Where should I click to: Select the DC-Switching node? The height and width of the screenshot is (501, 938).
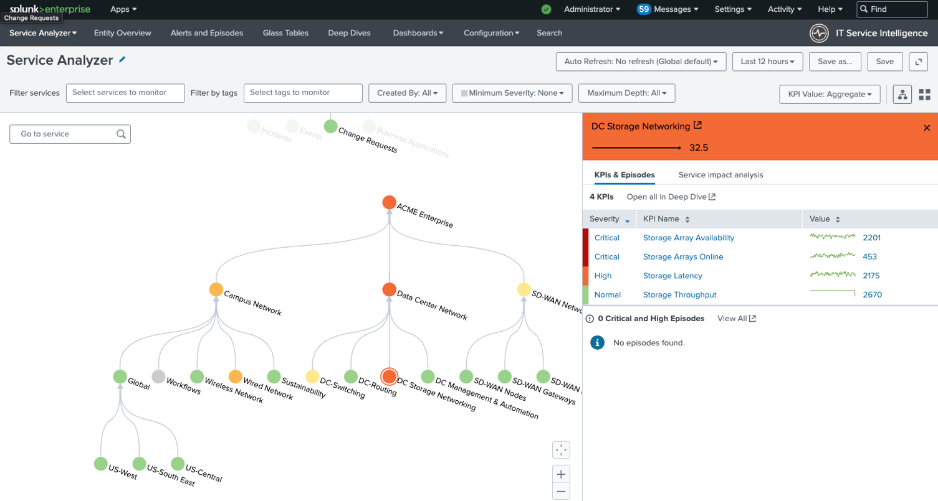[312, 377]
